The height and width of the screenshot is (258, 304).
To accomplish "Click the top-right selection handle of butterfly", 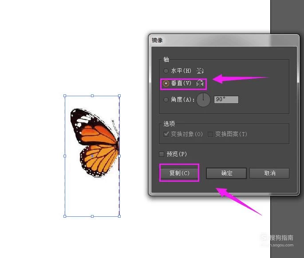I will (x=119, y=96).
